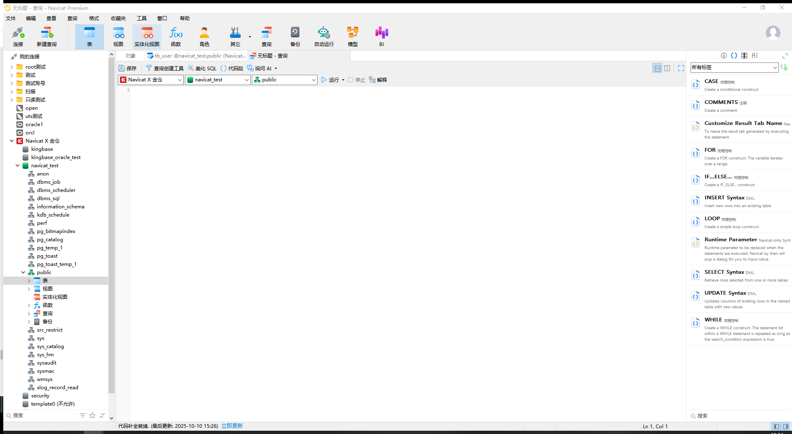The width and height of the screenshot is (792, 434).
Task: Add snippet with the green plus icon
Action: click(785, 67)
